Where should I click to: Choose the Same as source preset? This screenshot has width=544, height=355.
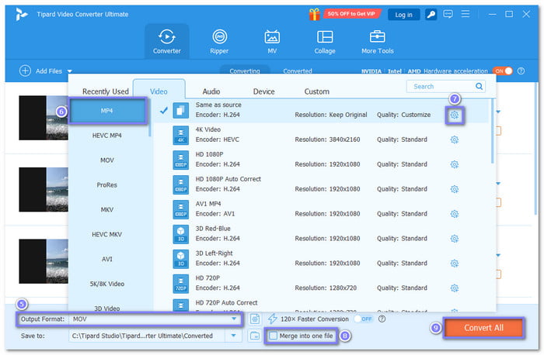point(321,110)
